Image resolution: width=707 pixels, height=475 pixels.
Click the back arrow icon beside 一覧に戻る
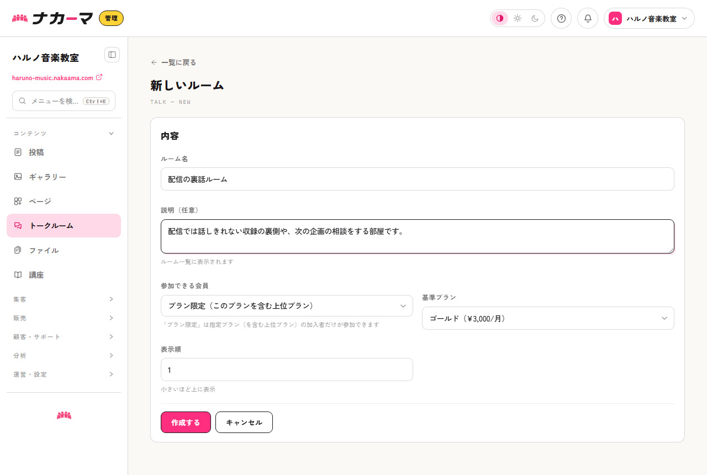pos(154,62)
